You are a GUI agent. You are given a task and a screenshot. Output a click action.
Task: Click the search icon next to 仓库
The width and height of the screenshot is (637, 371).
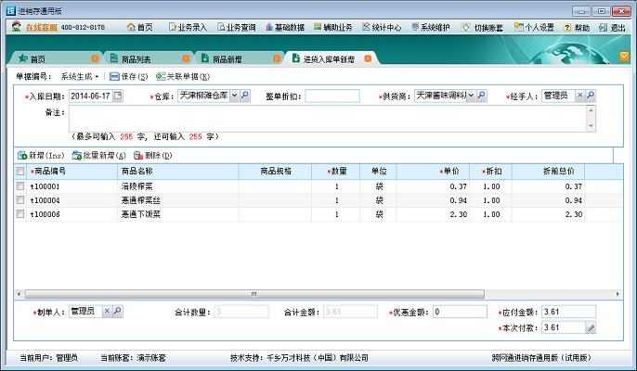coord(246,96)
